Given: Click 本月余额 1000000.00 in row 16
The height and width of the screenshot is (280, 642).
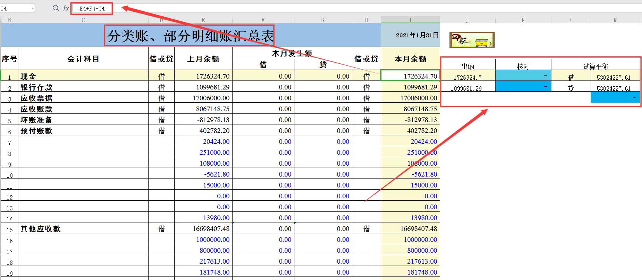Looking at the screenshot, I should pos(410,240).
